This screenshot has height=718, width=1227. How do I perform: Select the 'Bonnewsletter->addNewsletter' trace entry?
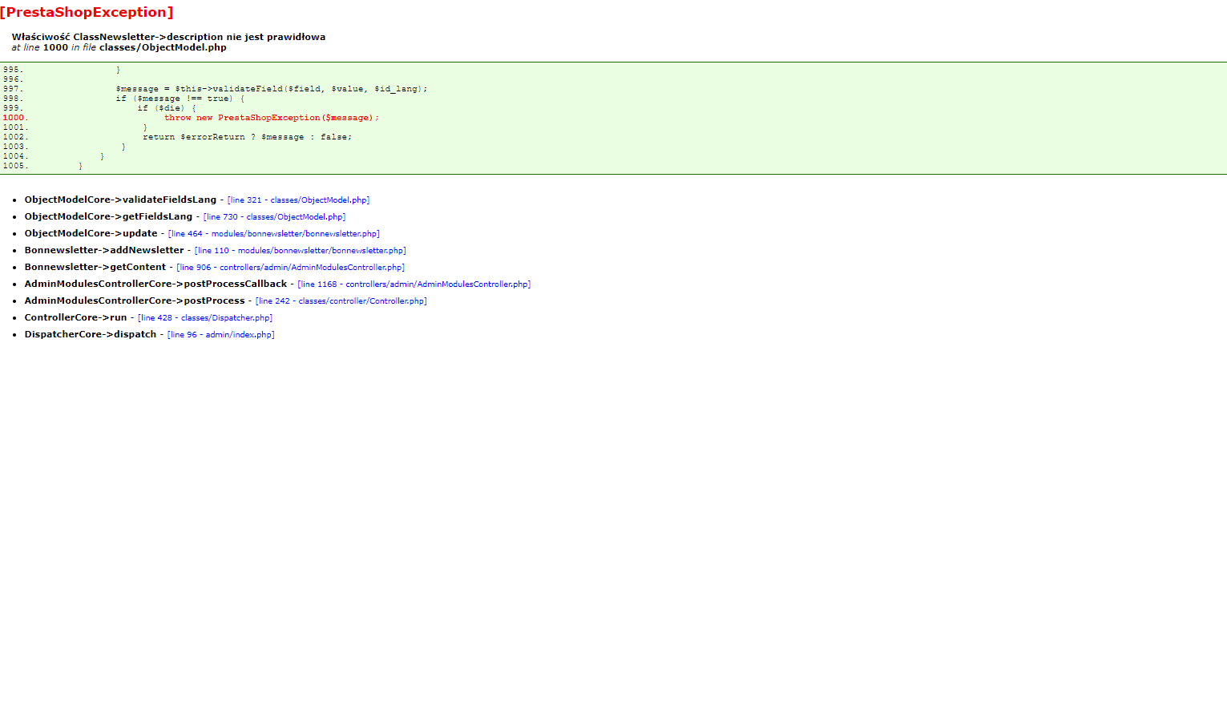click(104, 250)
